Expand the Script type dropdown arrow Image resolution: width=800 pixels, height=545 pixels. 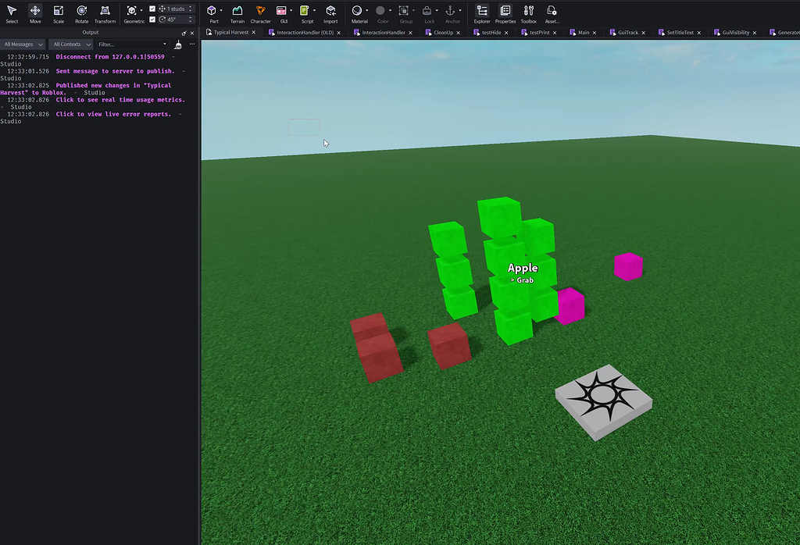click(x=314, y=11)
